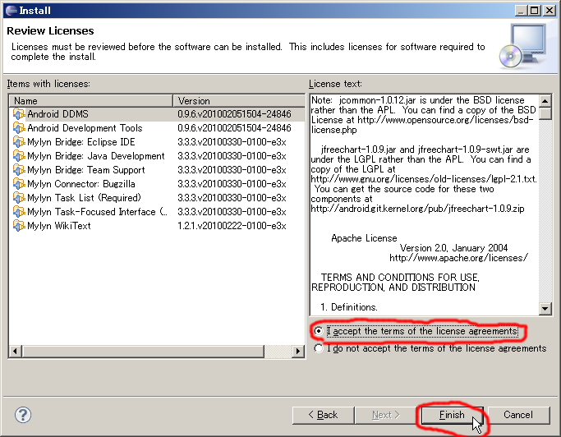Click the items list horizontal scrollbar thumb

pyautogui.click(x=143, y=352)
